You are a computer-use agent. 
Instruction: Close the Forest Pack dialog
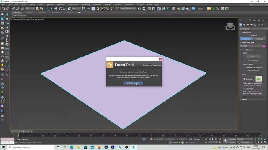click(x=160, y=59)
